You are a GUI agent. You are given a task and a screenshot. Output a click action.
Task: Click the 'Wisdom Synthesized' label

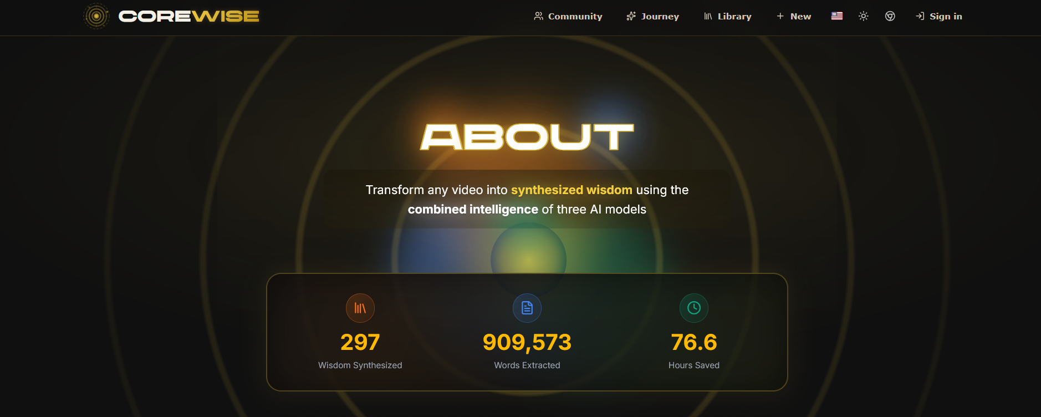(360, 365)
